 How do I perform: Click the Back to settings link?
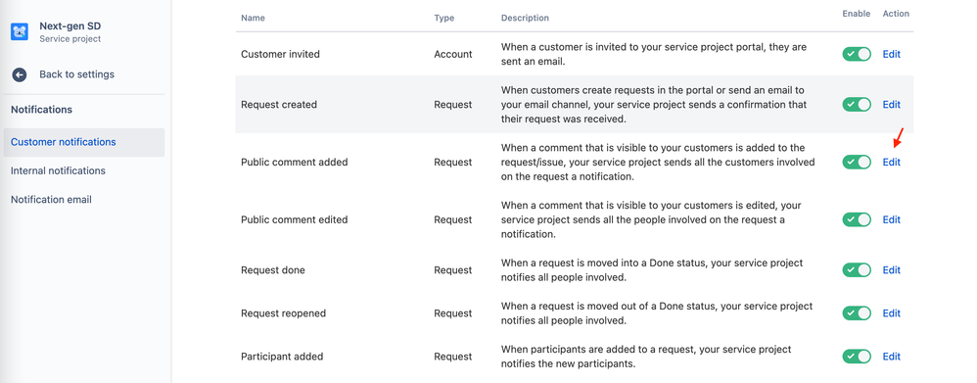click(76, 74)
